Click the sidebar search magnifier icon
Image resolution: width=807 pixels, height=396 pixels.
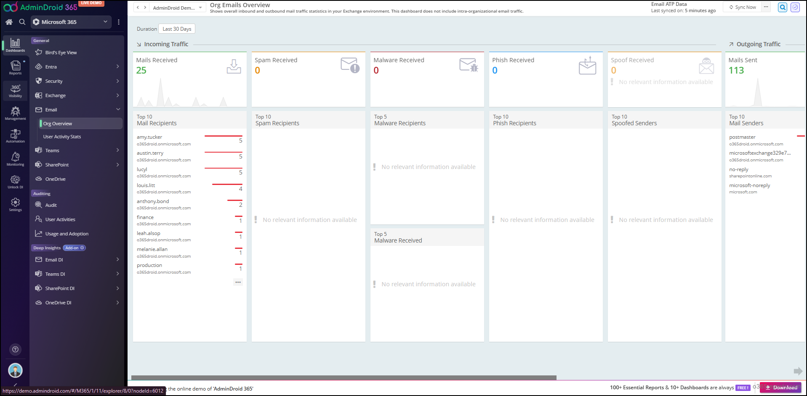(22, 22)
